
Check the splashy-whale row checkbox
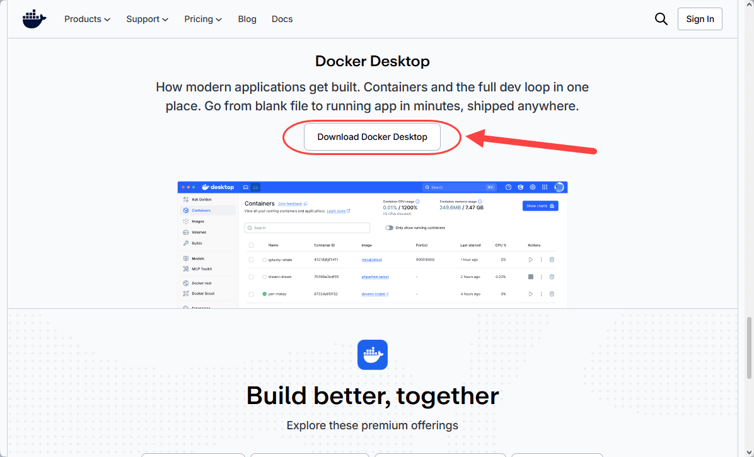[x=251, y=260]
